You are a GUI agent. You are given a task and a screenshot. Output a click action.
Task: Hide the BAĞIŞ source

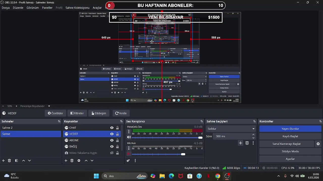pos(112,147)
